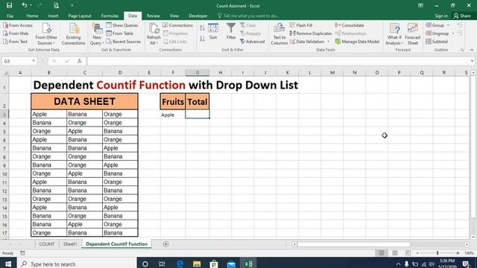Click From Table in Get & Transform
The height and width of the screenshot is (268, 477).
click(119, 33)
